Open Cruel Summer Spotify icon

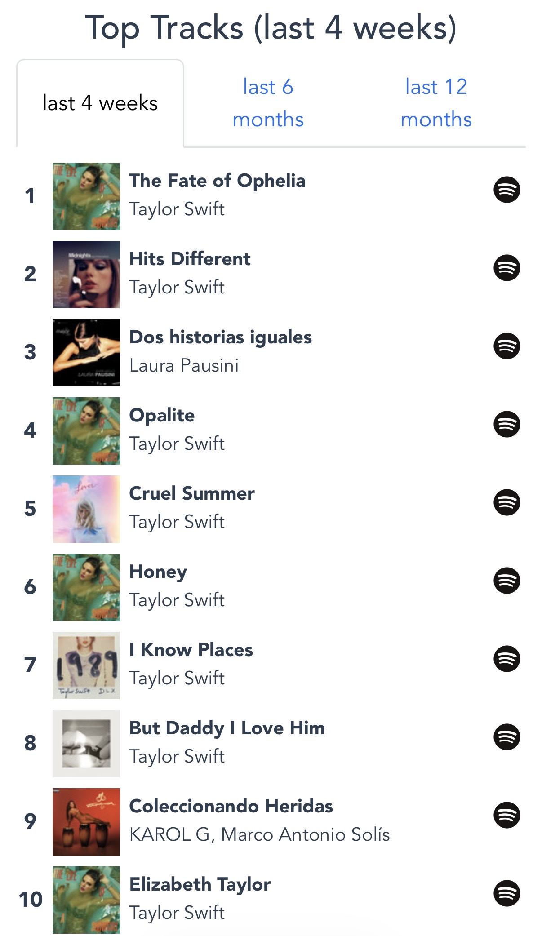tap(506, 502)
